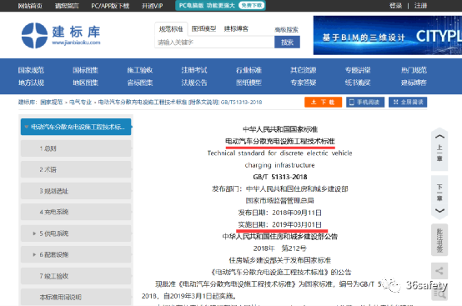Click the 免费下载 pill in PC电脑版 banner
The width and height of the screenshot is (462, 306).
[x=251, y=5]
